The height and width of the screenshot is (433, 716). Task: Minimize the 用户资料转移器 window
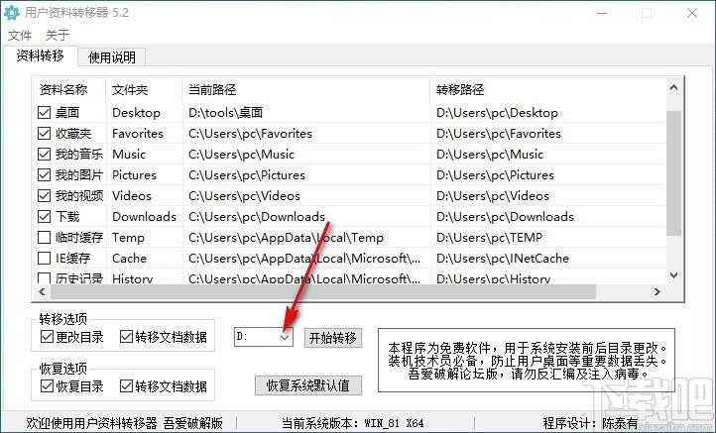coord(602,13)
